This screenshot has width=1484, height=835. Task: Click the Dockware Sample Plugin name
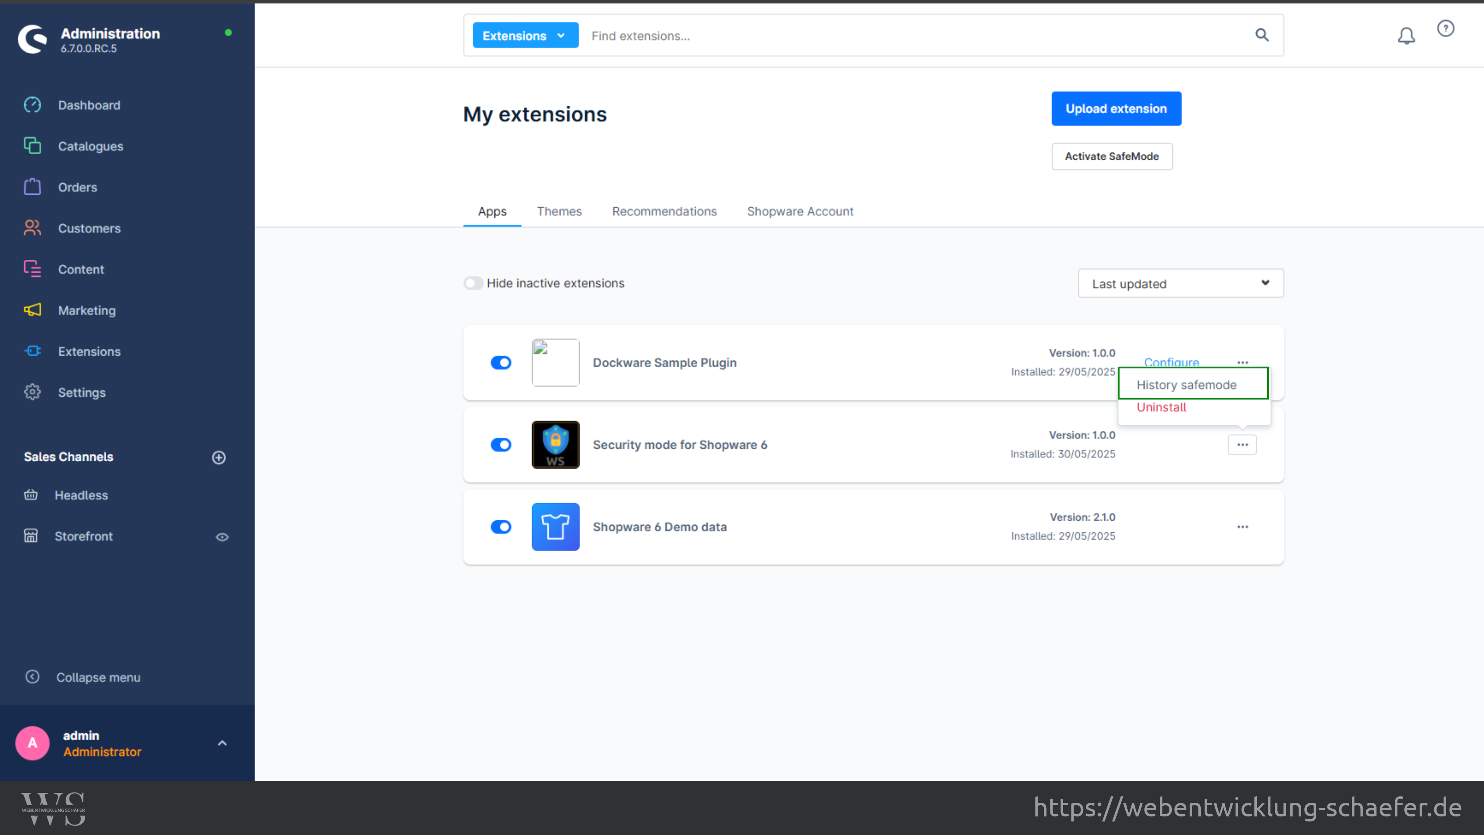pyautogui.click(x=664, y=363)
